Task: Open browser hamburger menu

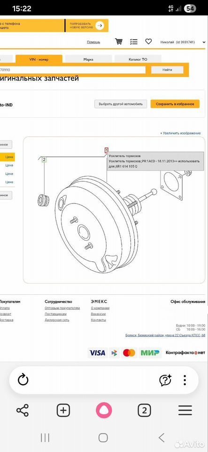Action: pyautogui.click(x=185, y=410)
